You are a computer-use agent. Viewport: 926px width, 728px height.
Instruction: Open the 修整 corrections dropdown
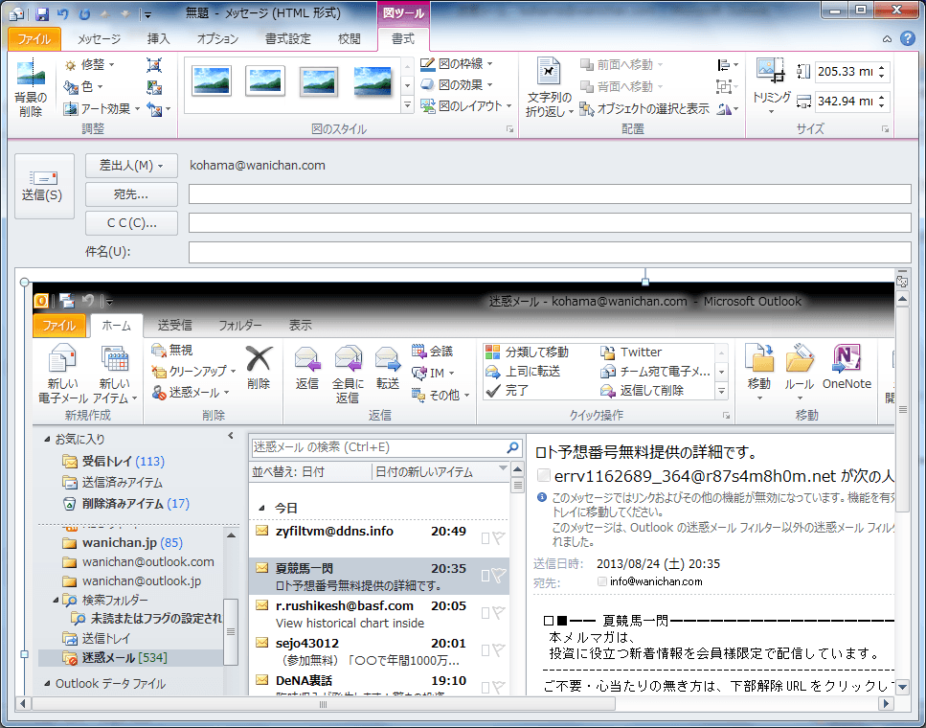point(90,64)
